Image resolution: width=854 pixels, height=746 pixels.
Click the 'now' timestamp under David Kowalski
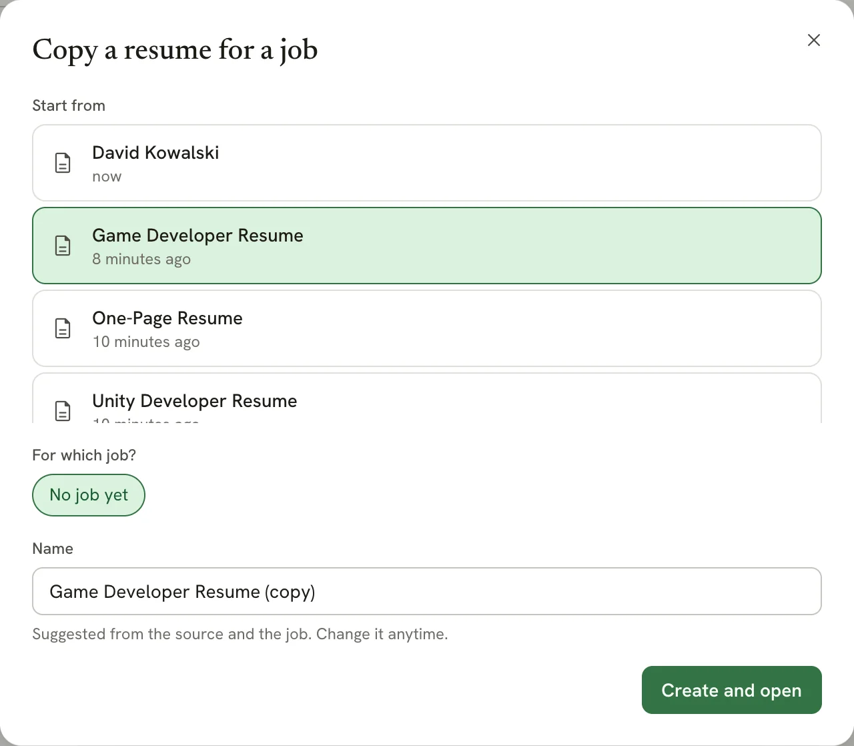107,177
